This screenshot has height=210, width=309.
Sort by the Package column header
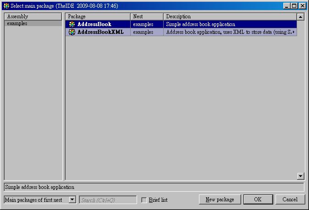98,16
